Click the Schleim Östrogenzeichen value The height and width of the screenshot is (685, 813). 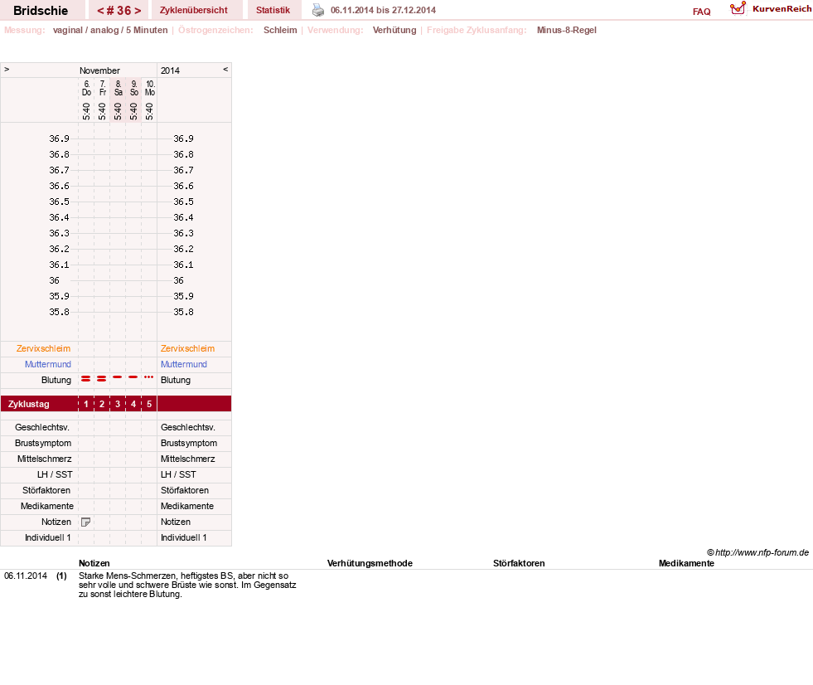(280, 30)
